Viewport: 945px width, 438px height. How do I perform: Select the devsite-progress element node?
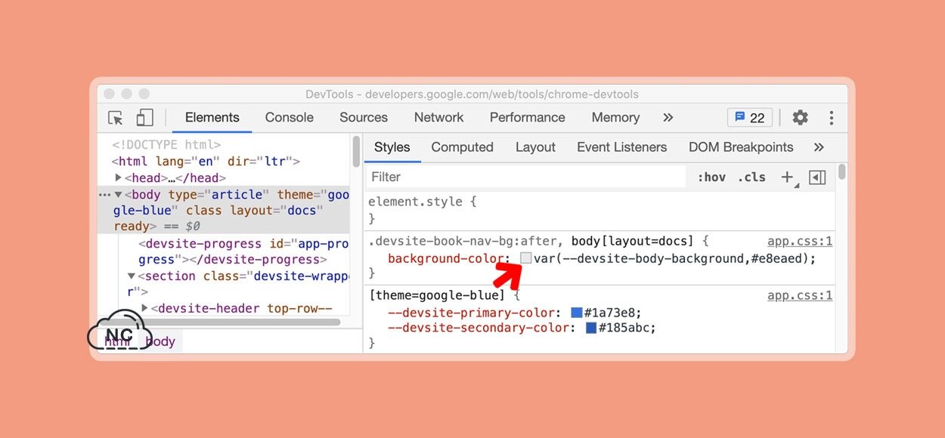[x=243, y=251]
